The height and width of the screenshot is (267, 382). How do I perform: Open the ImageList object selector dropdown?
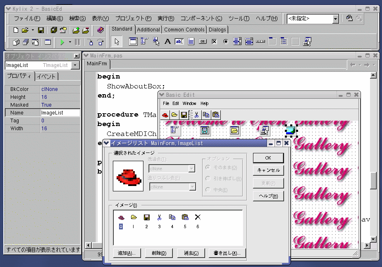[x=75, y=65]
